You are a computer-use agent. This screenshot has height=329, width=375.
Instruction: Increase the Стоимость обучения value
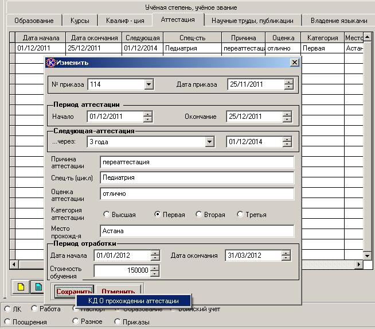pos(155,268)
